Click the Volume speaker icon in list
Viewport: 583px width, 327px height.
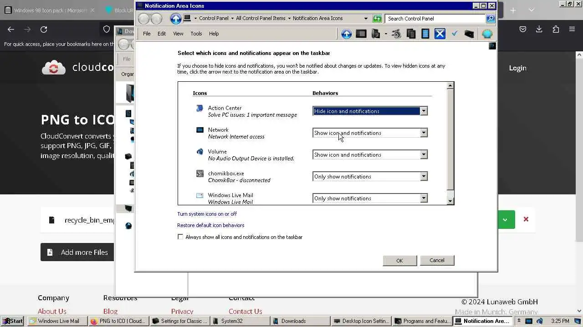pyautogui.click(x=199, y=152)
